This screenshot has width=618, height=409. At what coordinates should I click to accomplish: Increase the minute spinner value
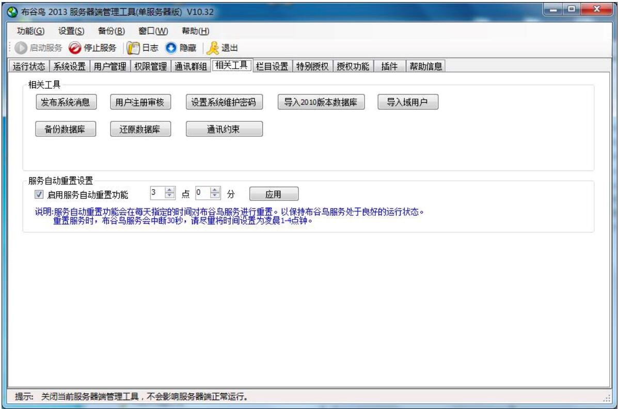pyautogui.click(x=215, y=190)
